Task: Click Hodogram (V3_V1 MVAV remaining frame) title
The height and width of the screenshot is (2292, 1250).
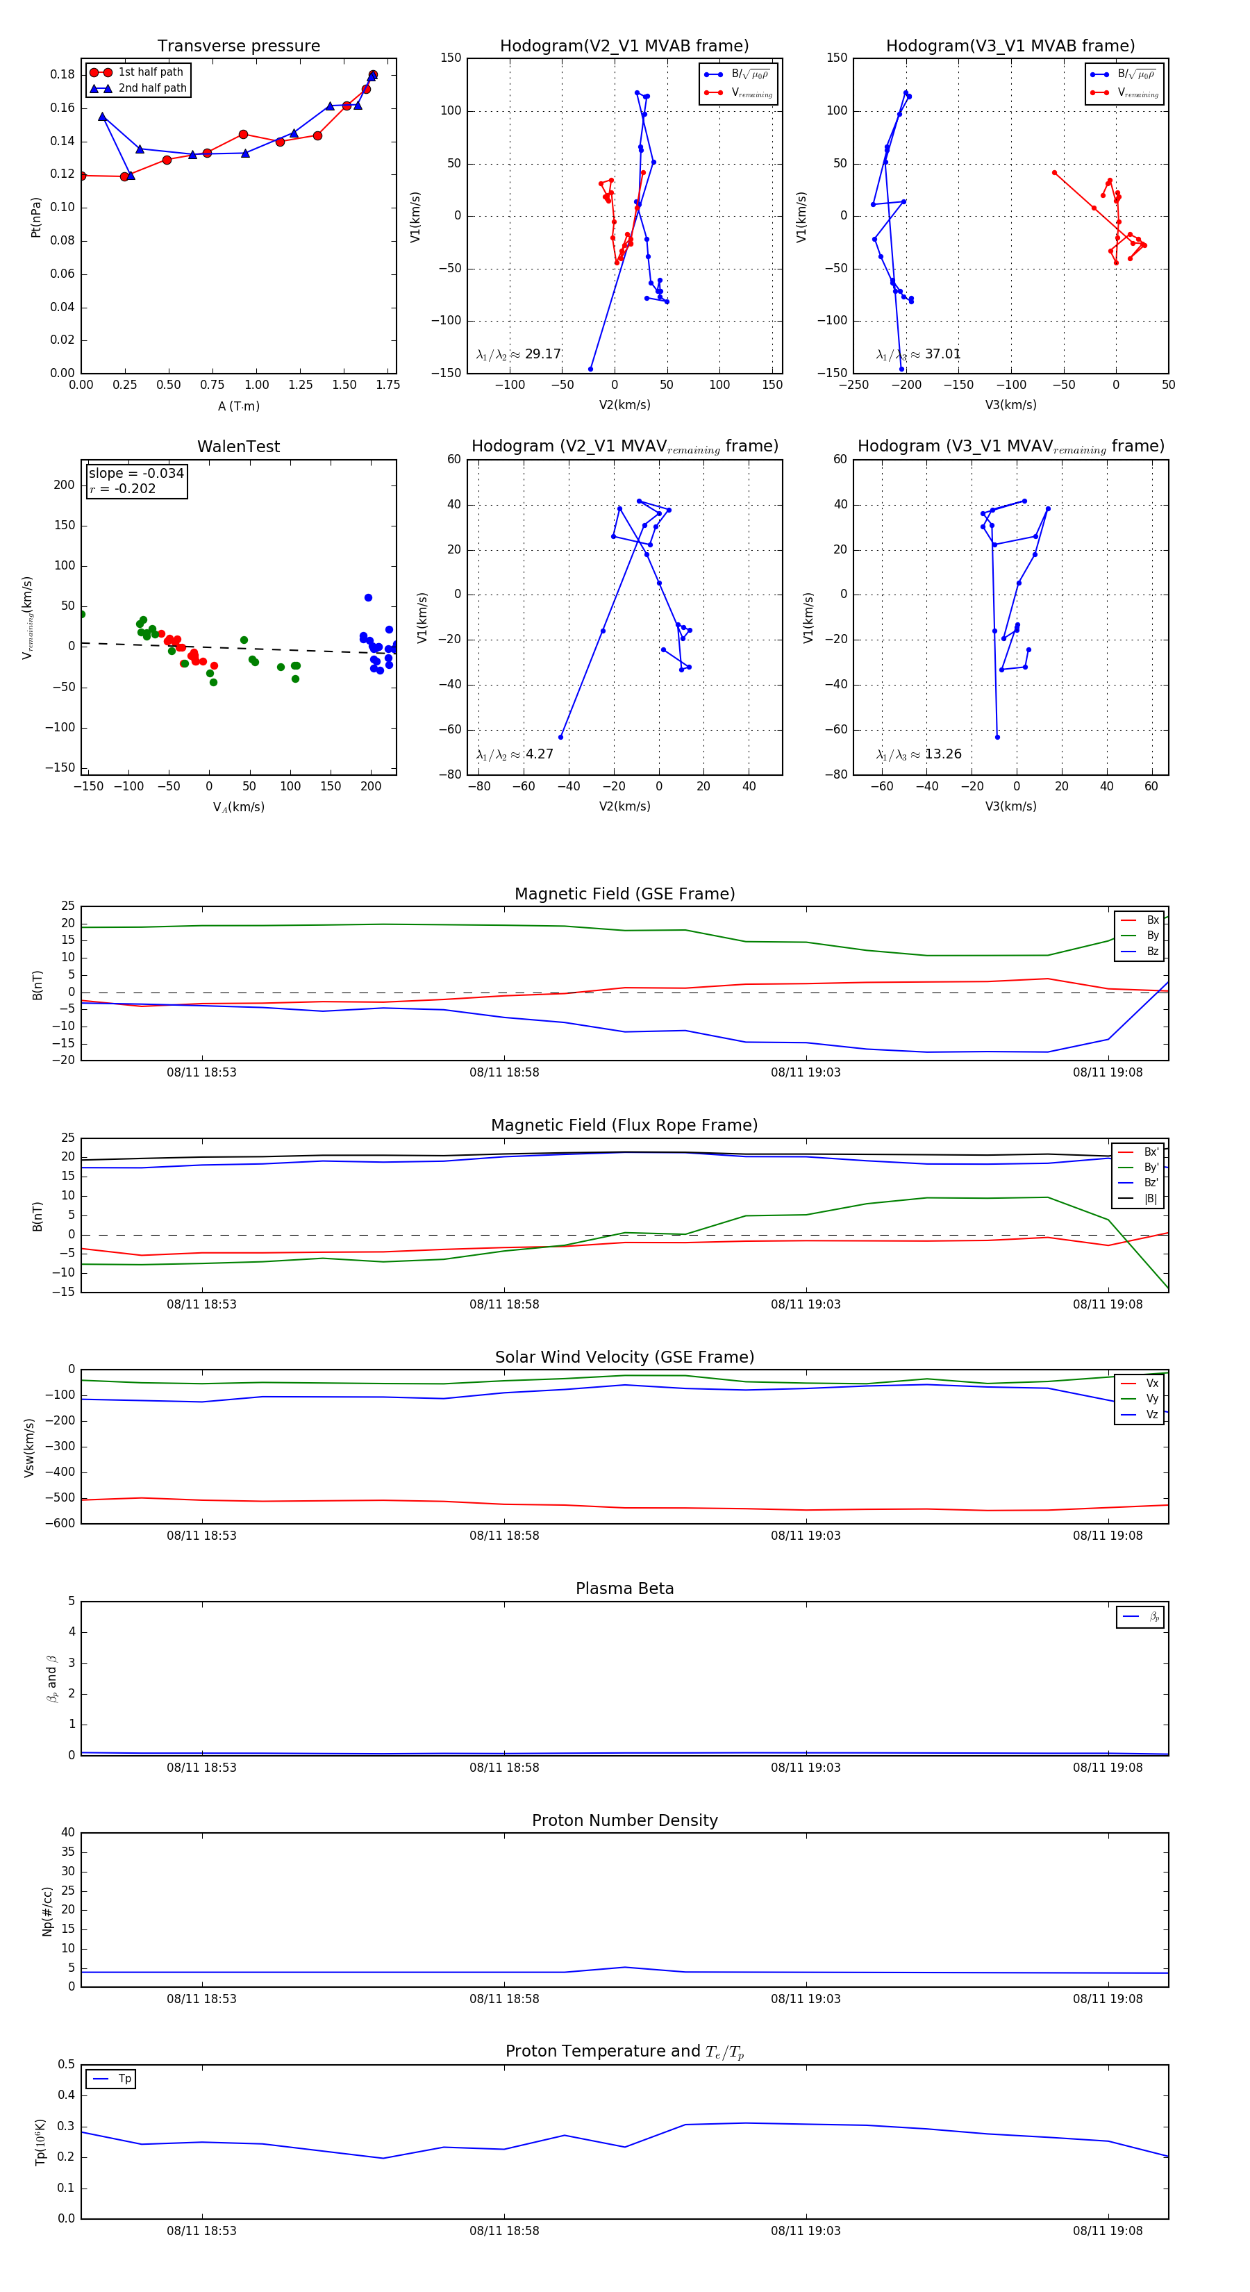Action: click(x=1010, y=447)
